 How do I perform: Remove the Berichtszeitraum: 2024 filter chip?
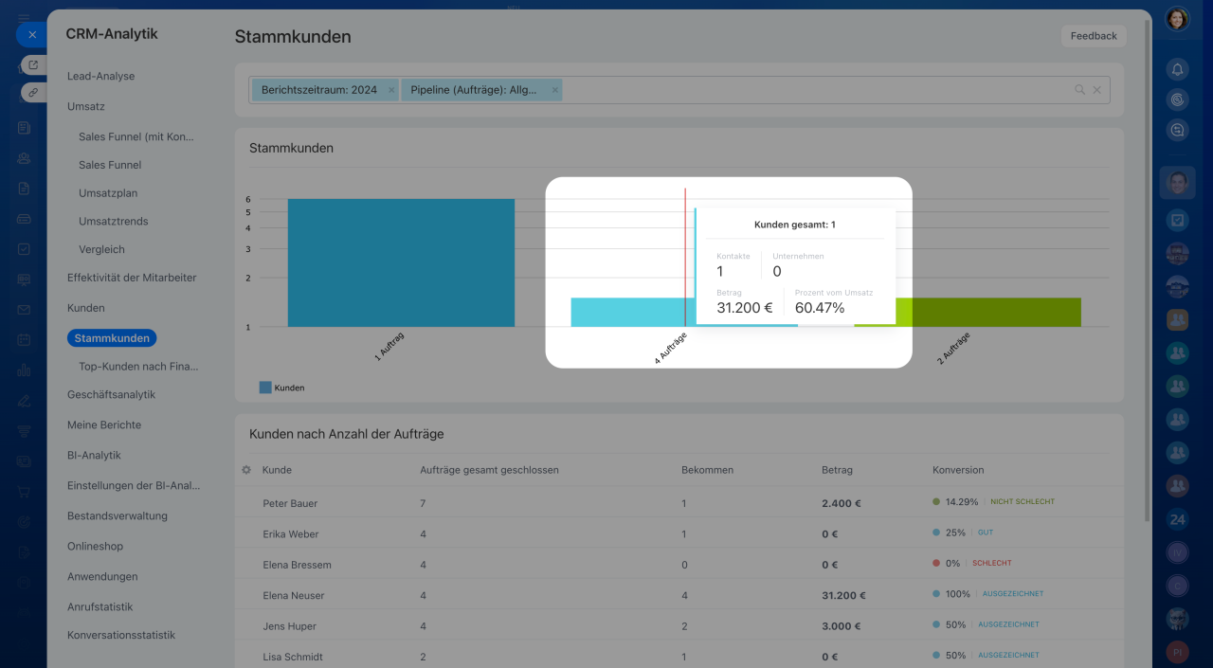391,90
